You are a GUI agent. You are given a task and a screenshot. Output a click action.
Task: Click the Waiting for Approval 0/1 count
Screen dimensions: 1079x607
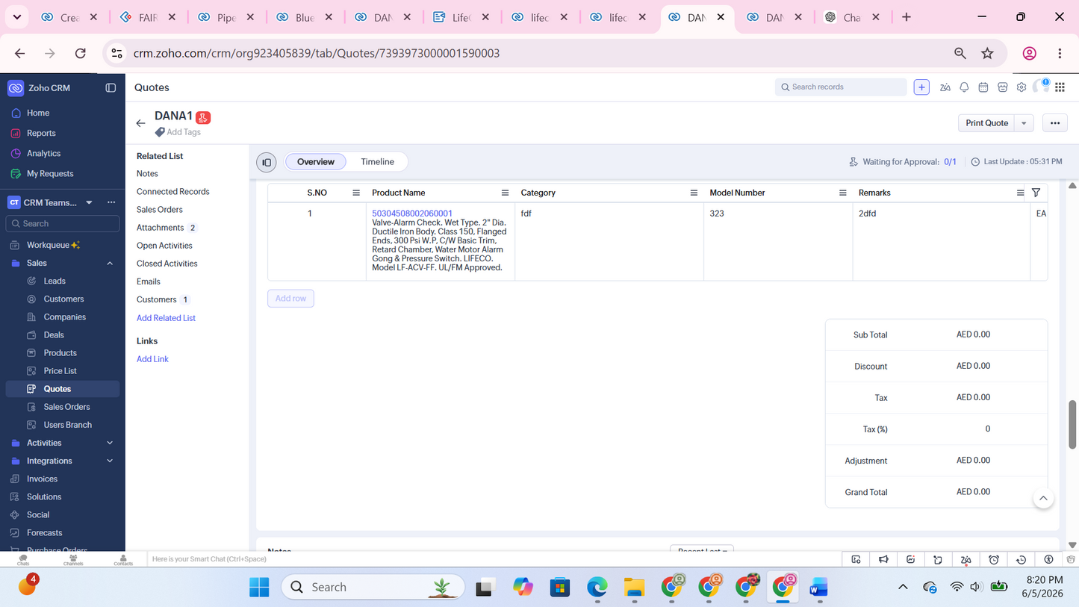click(950, 162)
